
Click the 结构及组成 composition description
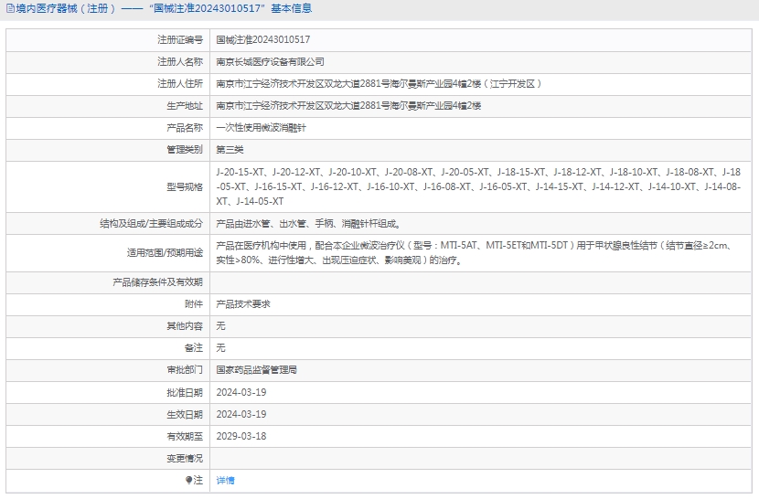click(307, 223)
